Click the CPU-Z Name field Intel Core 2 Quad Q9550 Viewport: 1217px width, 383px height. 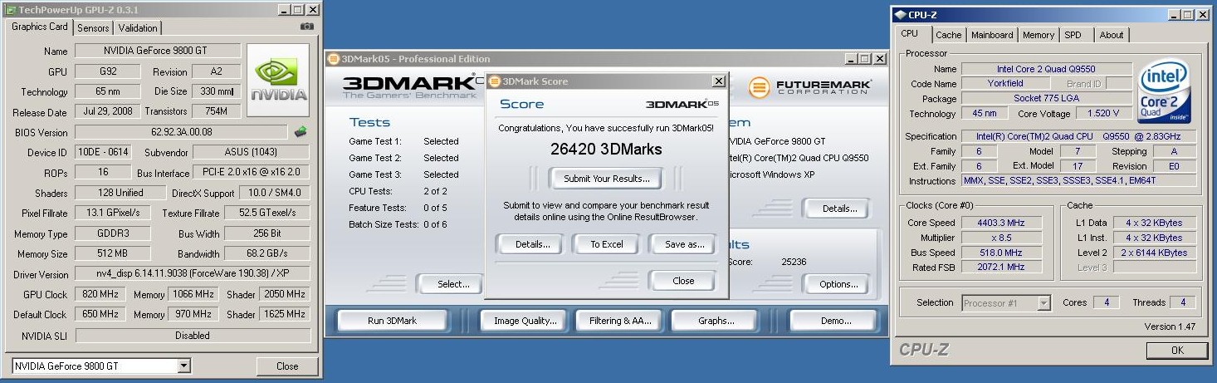pyautogui.click(x=1046, y=69)
